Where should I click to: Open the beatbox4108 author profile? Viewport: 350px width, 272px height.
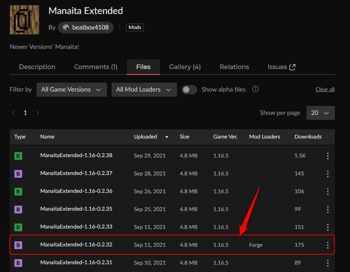[x=86, y=28]
